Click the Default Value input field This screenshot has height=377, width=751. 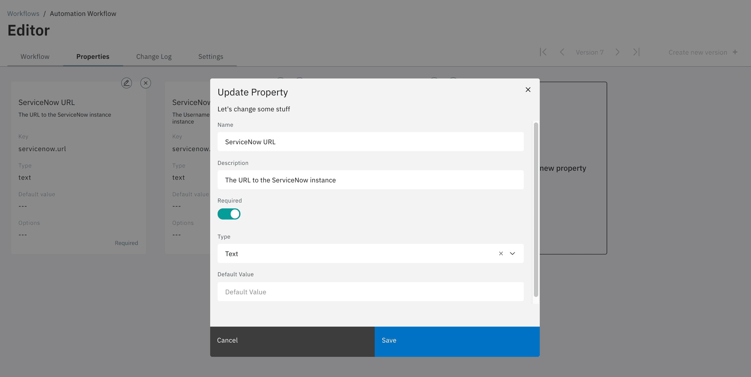click(370, 292)
